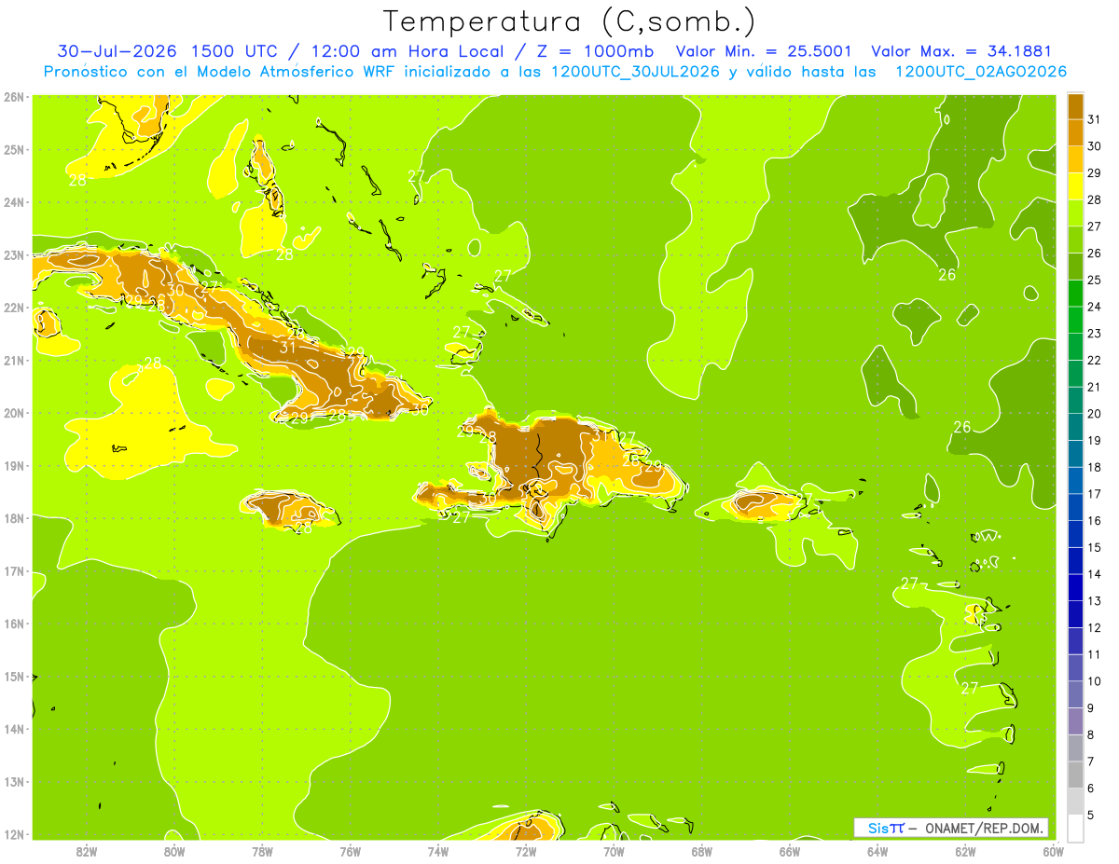Click the '60W' longitude axis label
This screenshot has width=1119, height=864.
[1054, 851]
